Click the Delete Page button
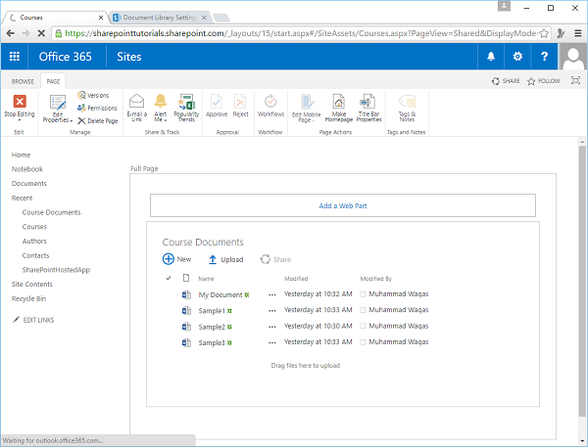Image resolution: width=588 pixels, height=447 pixels. coord(98,120)
